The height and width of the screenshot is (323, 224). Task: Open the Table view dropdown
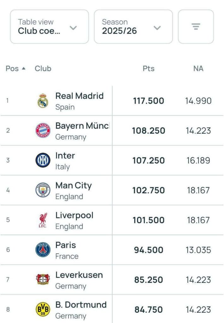50,26
